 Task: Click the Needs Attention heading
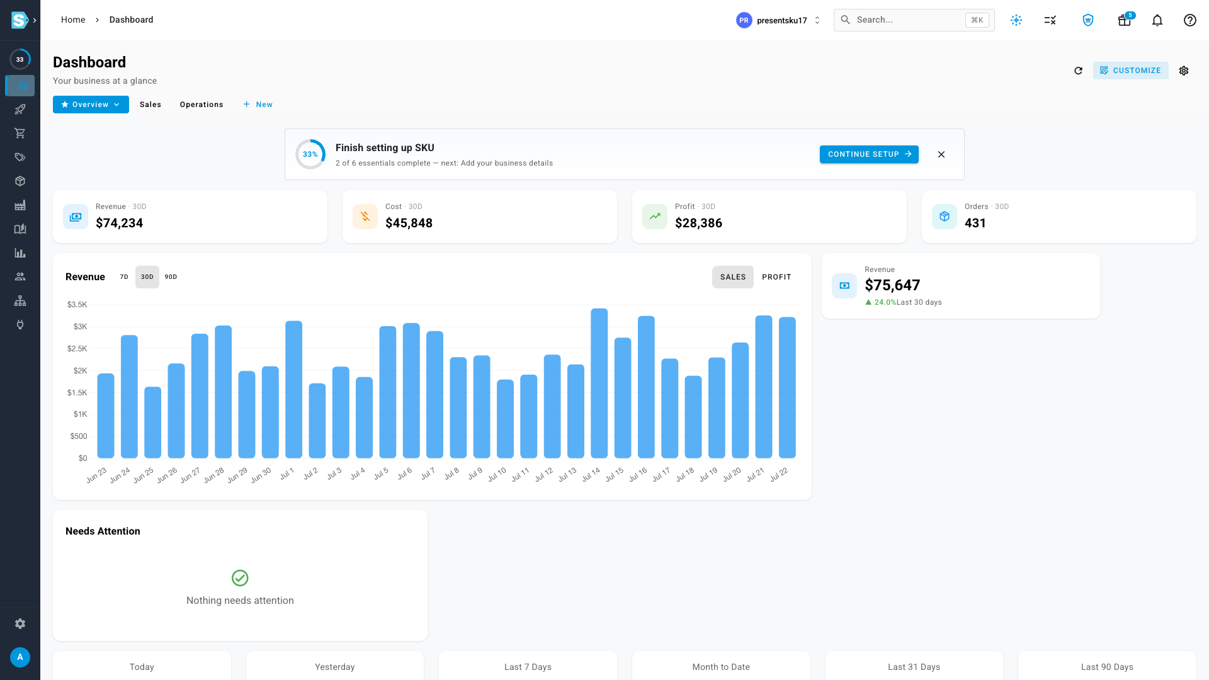103,531
